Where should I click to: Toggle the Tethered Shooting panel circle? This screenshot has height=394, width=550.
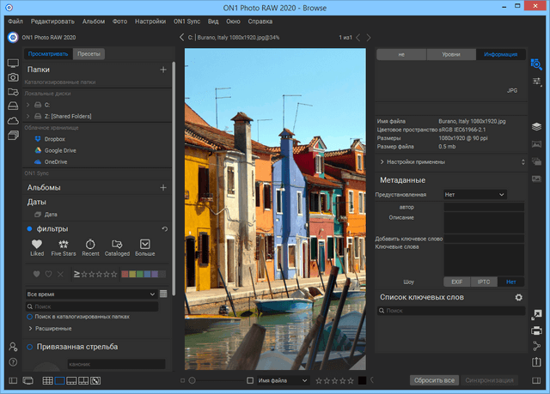29,347
